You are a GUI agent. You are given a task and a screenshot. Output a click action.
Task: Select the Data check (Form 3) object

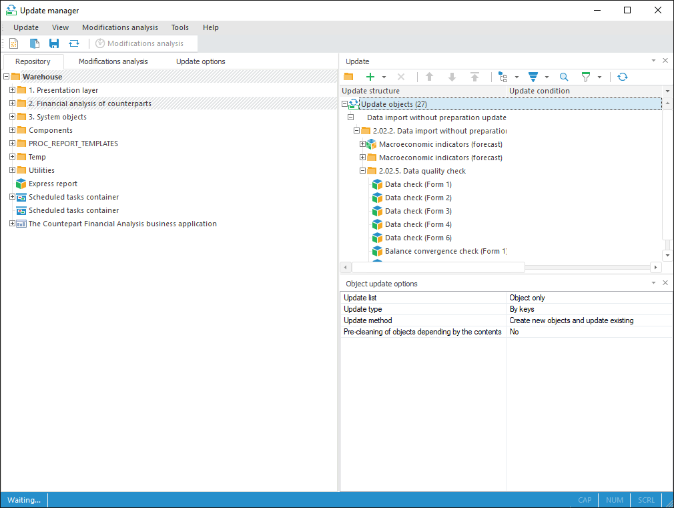(x=418, y=211)
